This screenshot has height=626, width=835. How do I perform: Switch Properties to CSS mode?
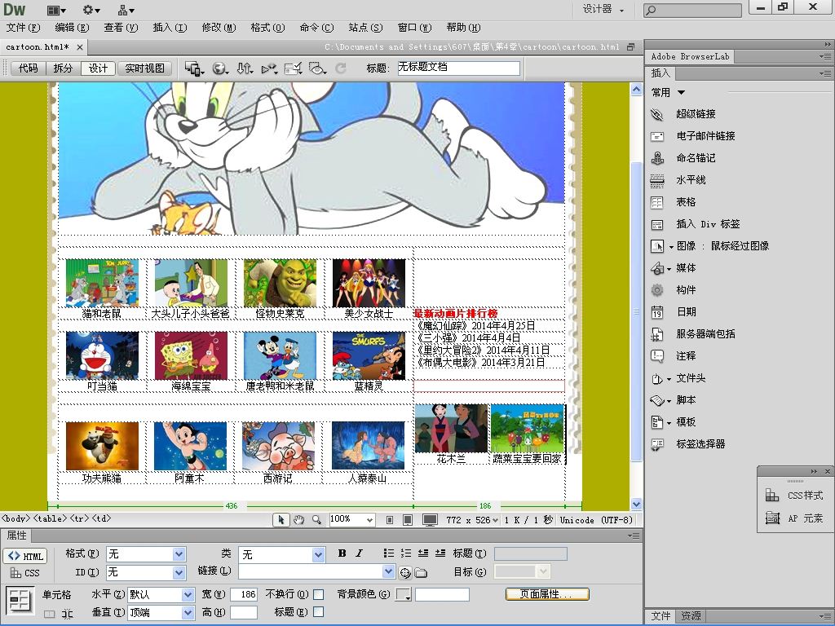point(25,573)
